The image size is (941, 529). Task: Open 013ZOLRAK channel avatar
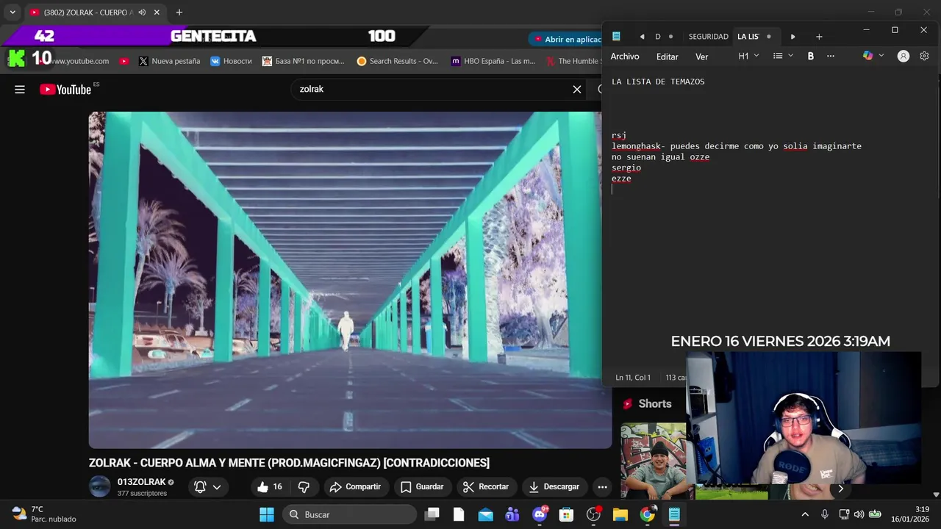click(x=99, y=486)
